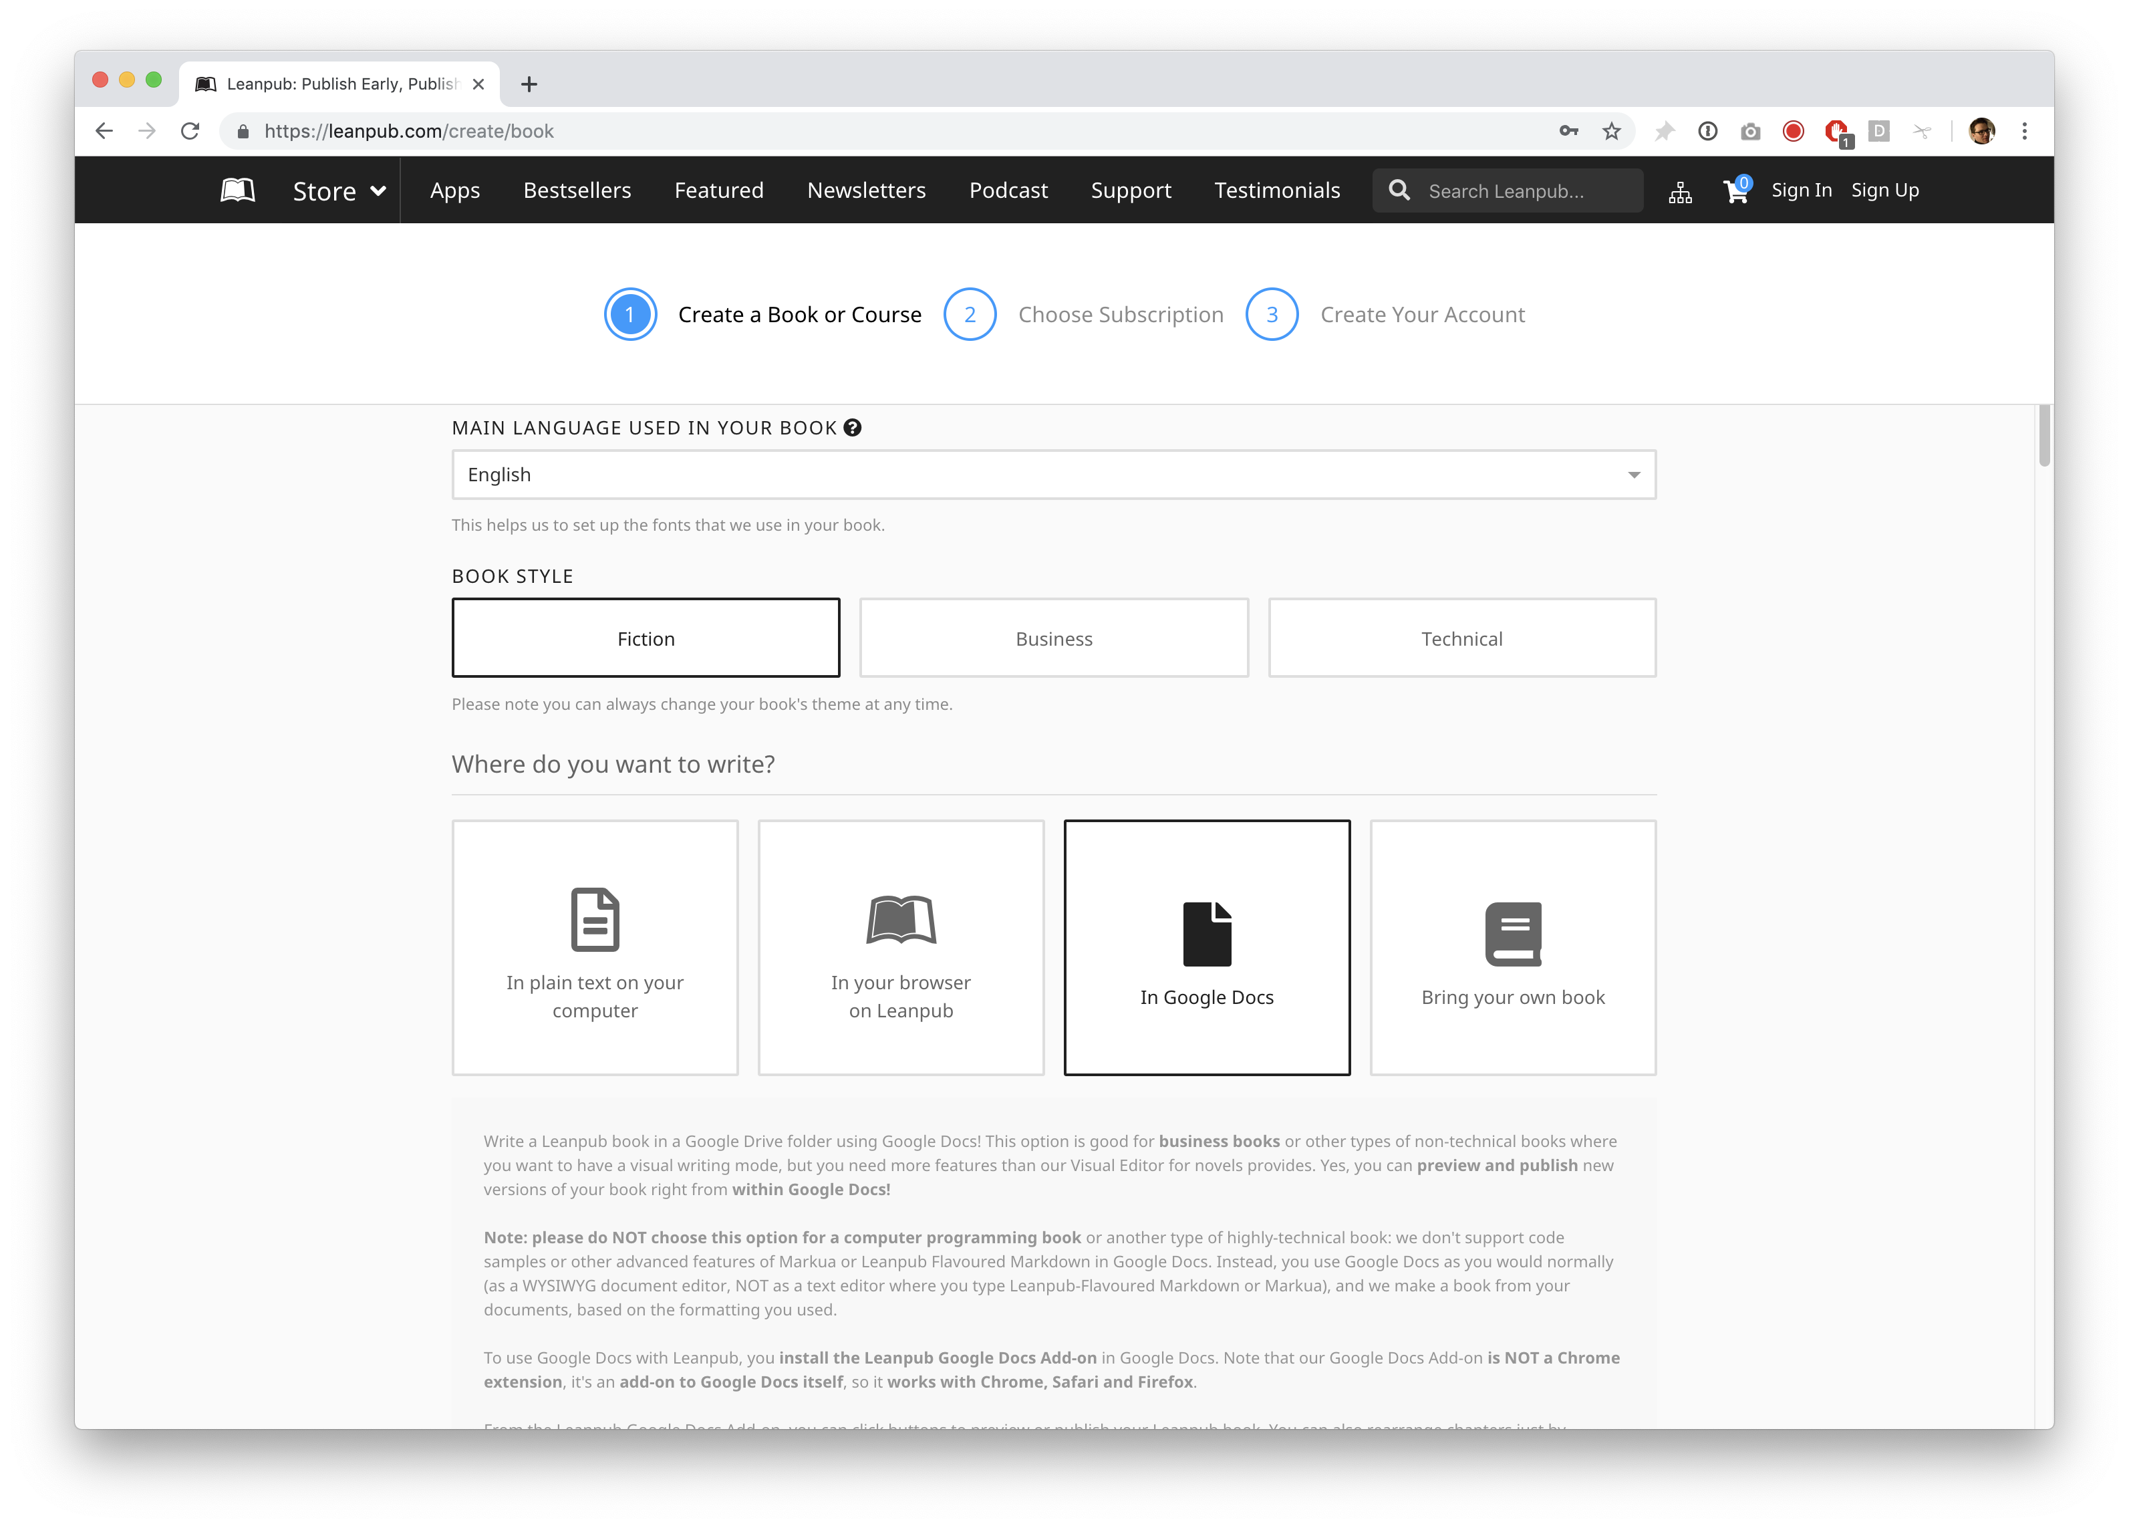Open the ad blocker extension with badge
The width and height of the screenshot is (2129, 1528).
tap(1838, 134)
